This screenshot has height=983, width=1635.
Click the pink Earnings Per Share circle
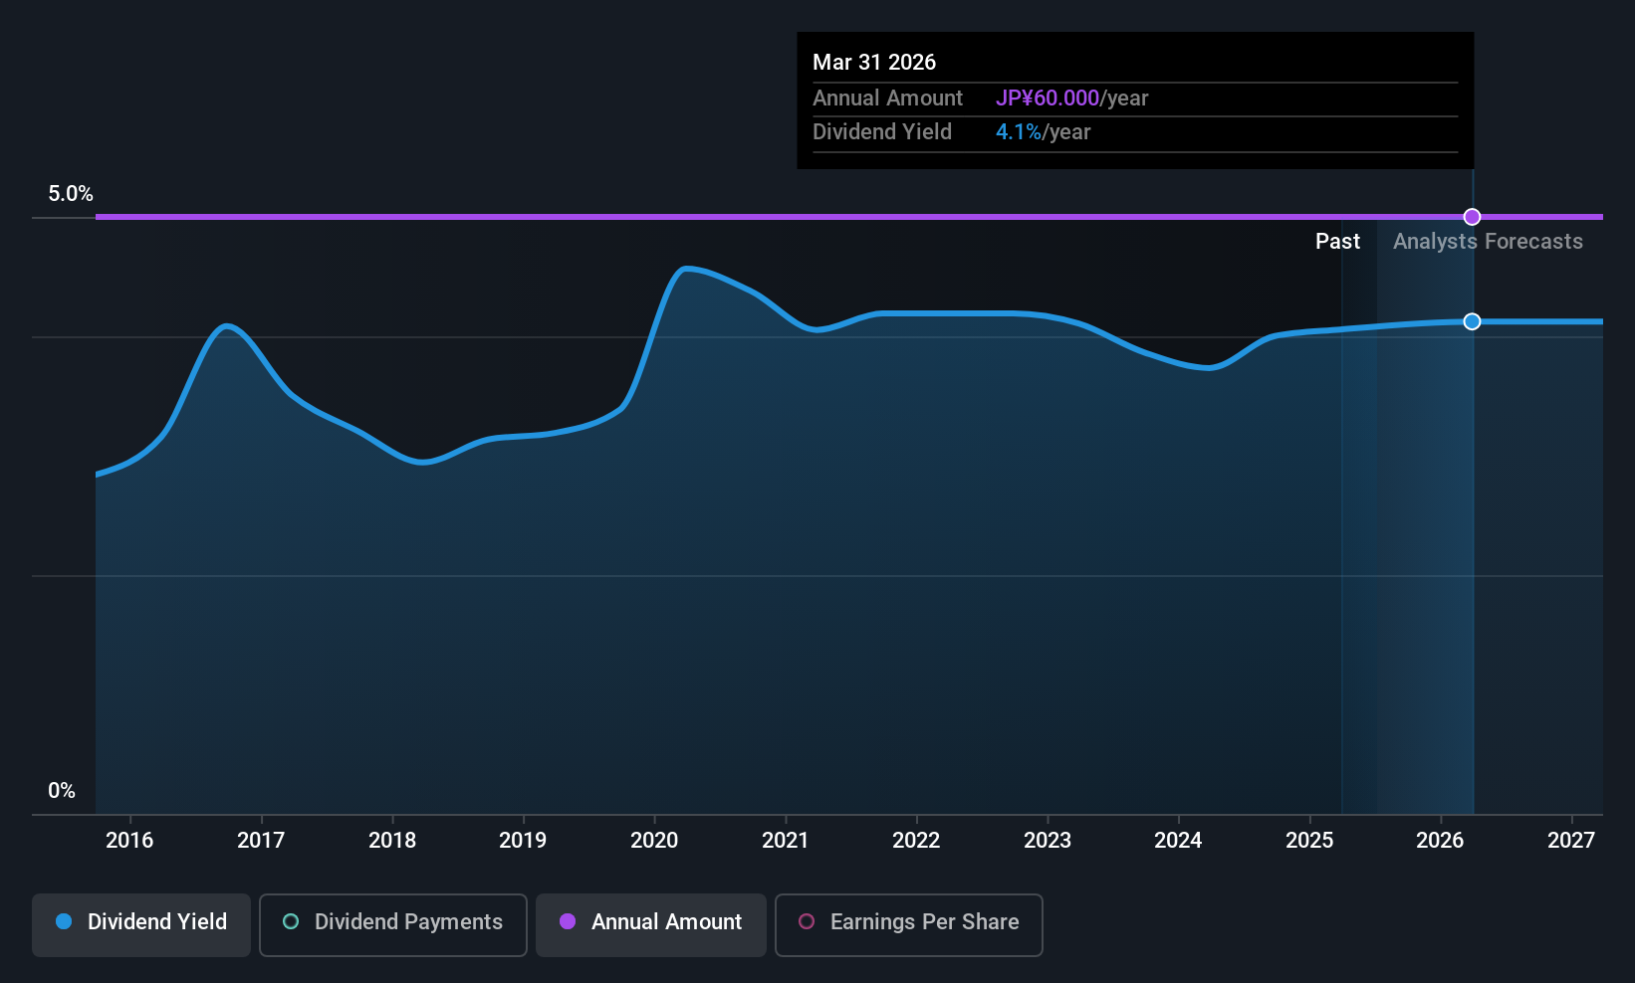(807, 921)
